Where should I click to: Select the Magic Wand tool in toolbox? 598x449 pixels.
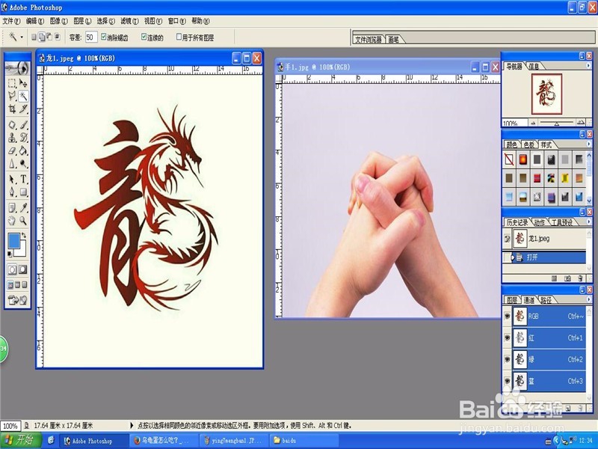(23, 96)
